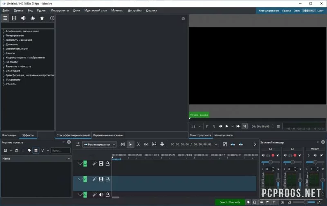Click Insert clip zone in timeline icon

pyautogui.click(x=233, y=144)
